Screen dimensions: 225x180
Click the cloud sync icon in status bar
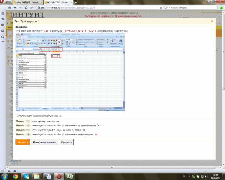(x=9, y=171)
